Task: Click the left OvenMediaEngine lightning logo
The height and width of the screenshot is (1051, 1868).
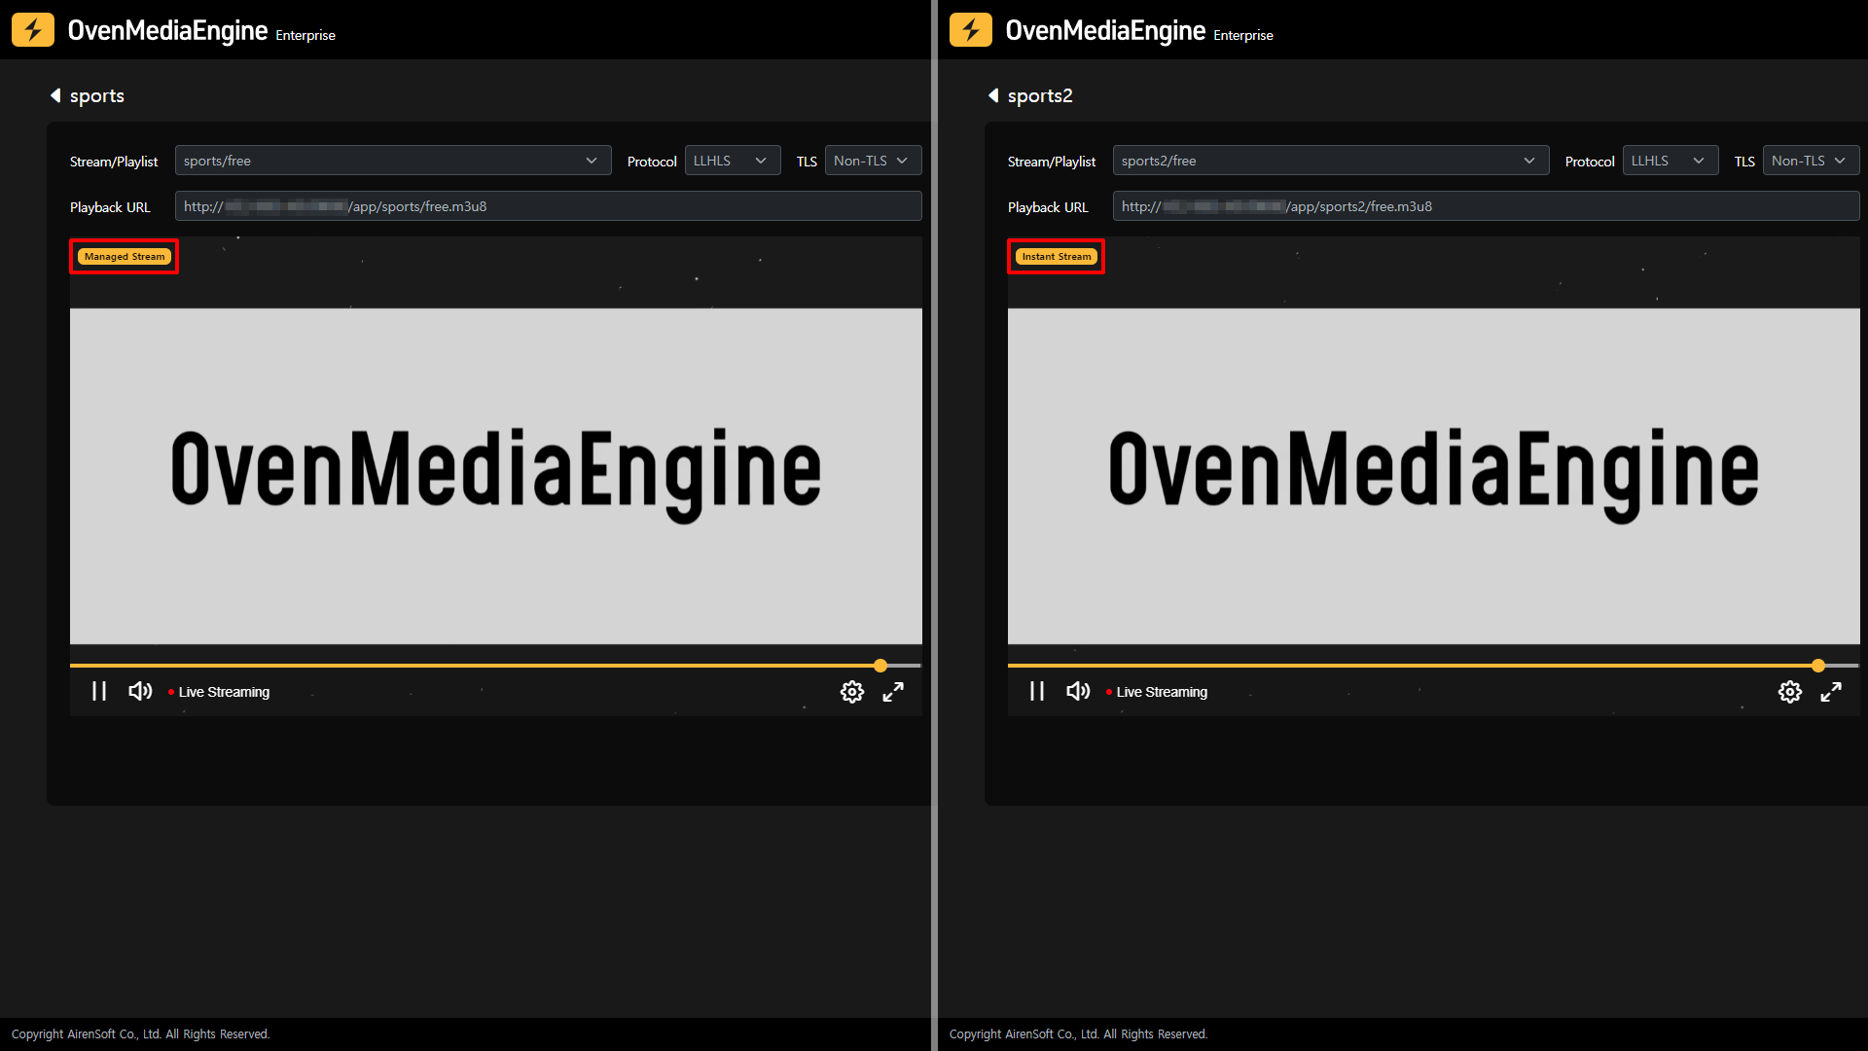Action: 33,30
